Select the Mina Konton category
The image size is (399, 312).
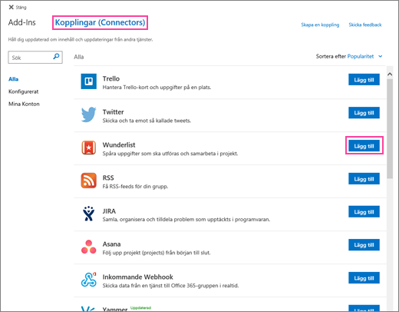tap(24, 104)
